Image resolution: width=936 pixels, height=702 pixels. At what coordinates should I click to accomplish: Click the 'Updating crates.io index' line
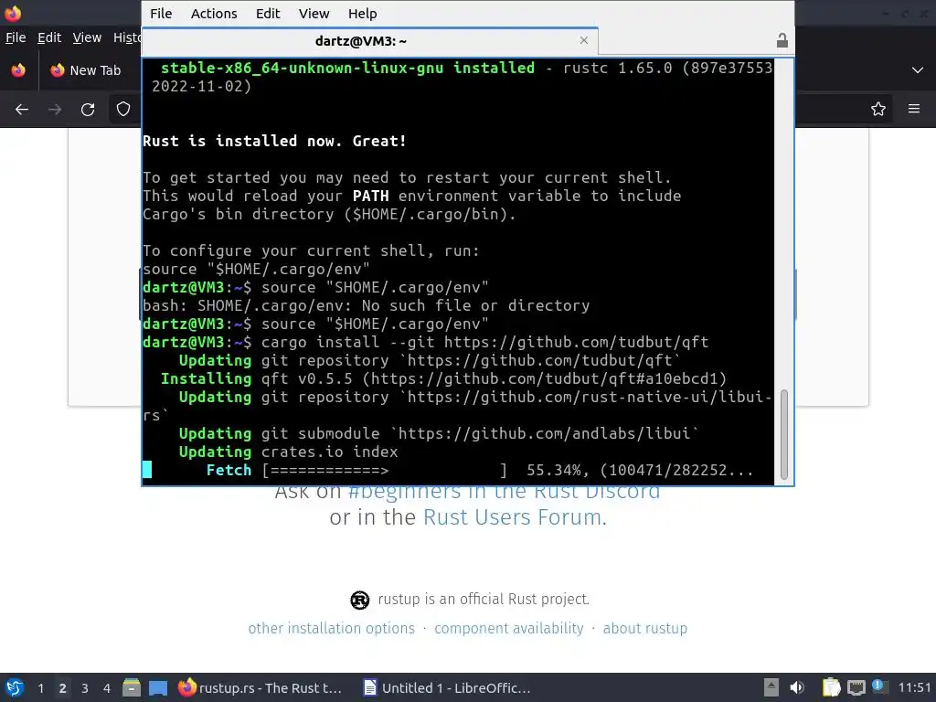click(x=288, y=452)
